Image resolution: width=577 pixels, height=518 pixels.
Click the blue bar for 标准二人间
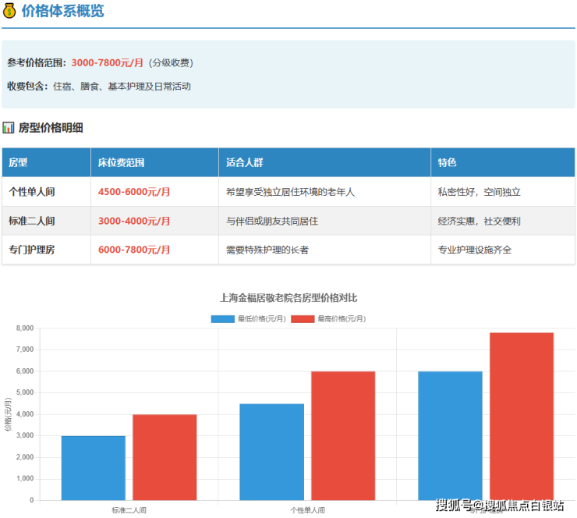93,467
